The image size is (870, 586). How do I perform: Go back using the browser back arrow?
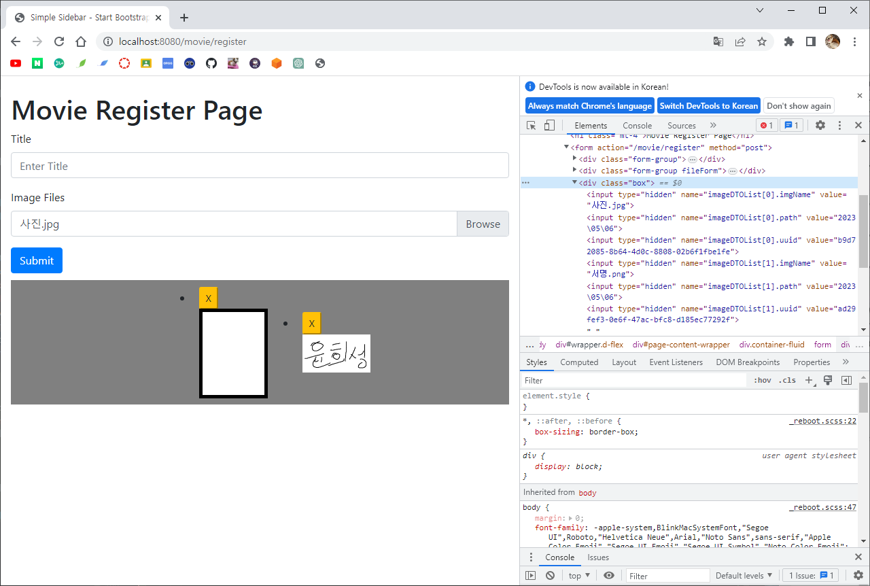coord(16,41)
